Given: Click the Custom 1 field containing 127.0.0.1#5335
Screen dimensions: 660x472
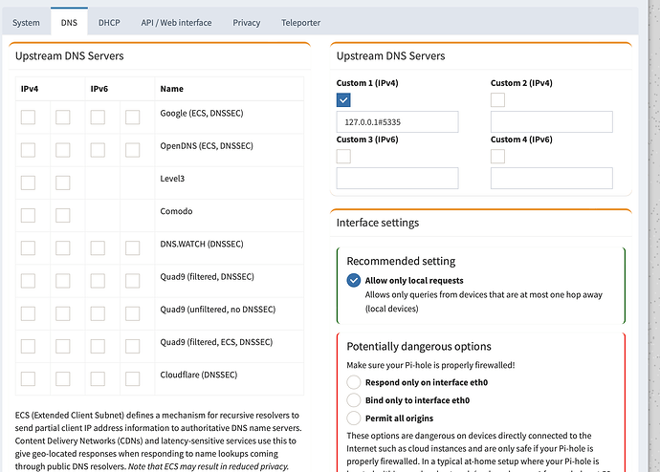Looking at the screenshot, I should [397, 121].
